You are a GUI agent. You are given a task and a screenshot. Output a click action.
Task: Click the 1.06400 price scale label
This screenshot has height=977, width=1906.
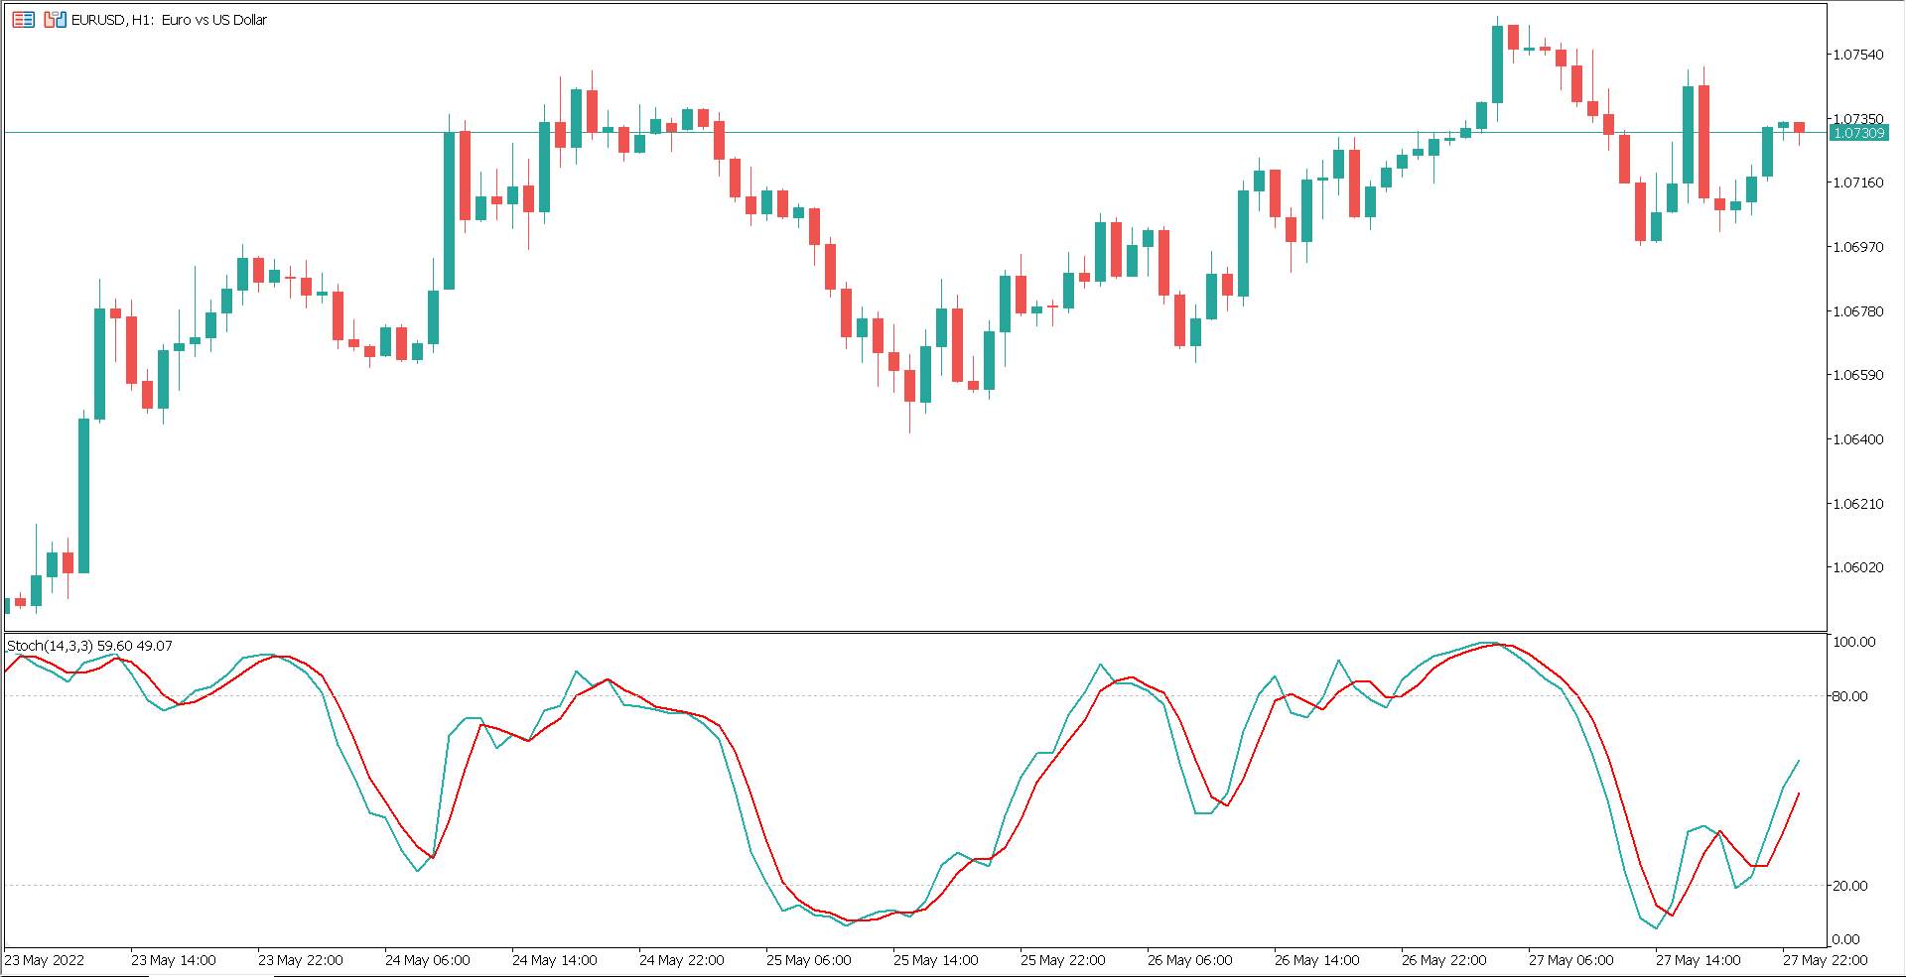coord(1857,439)
